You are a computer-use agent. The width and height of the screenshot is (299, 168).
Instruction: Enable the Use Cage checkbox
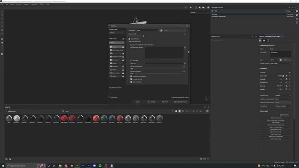(131, 60)
